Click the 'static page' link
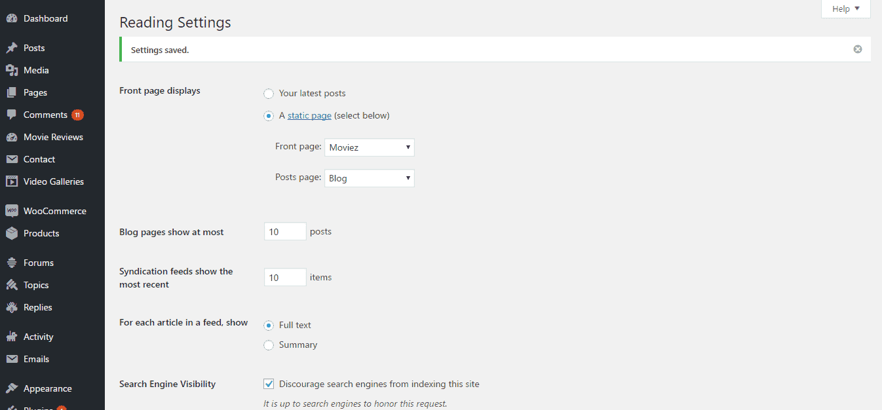 click(x=309, y=116)
